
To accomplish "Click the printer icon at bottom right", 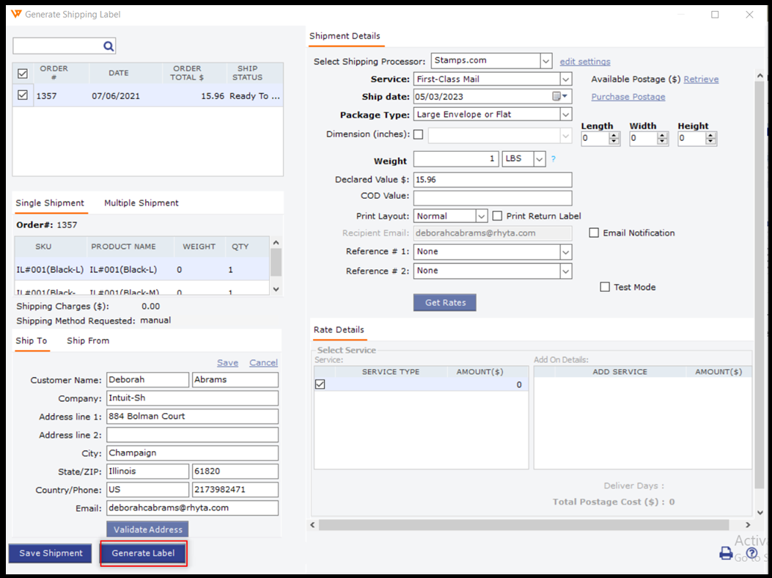I will click(x=726, y=553).
